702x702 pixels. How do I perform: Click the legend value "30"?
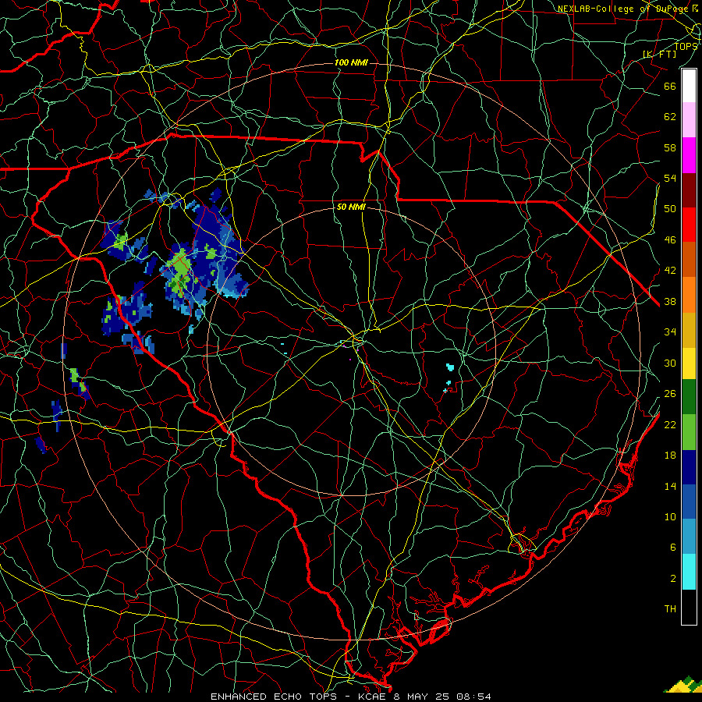pyautogui.click(x=670, y=363)
